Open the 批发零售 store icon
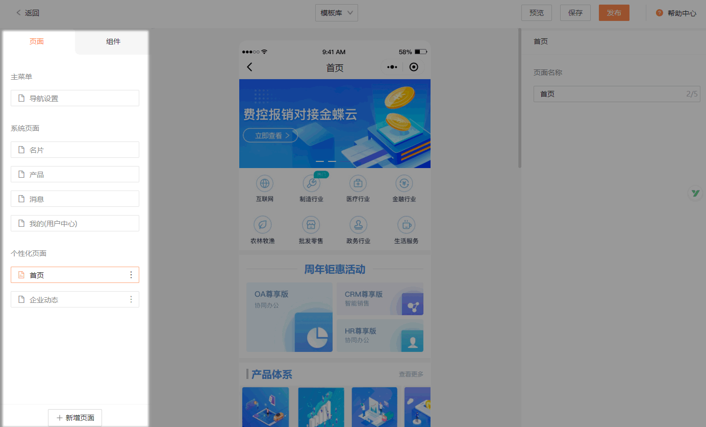The image size is (706, 427). click(311, 225)
